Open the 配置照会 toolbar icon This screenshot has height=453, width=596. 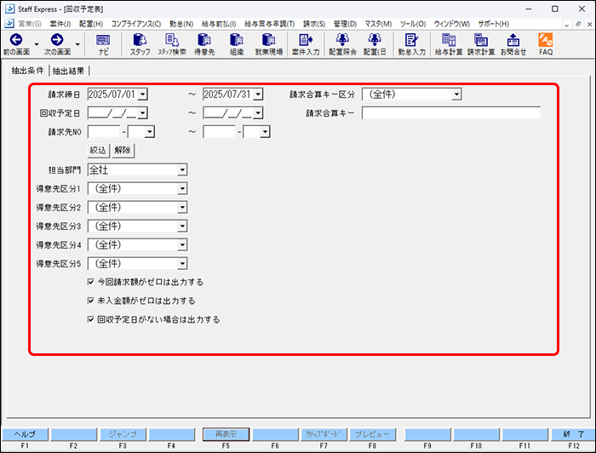pos(342,44)
